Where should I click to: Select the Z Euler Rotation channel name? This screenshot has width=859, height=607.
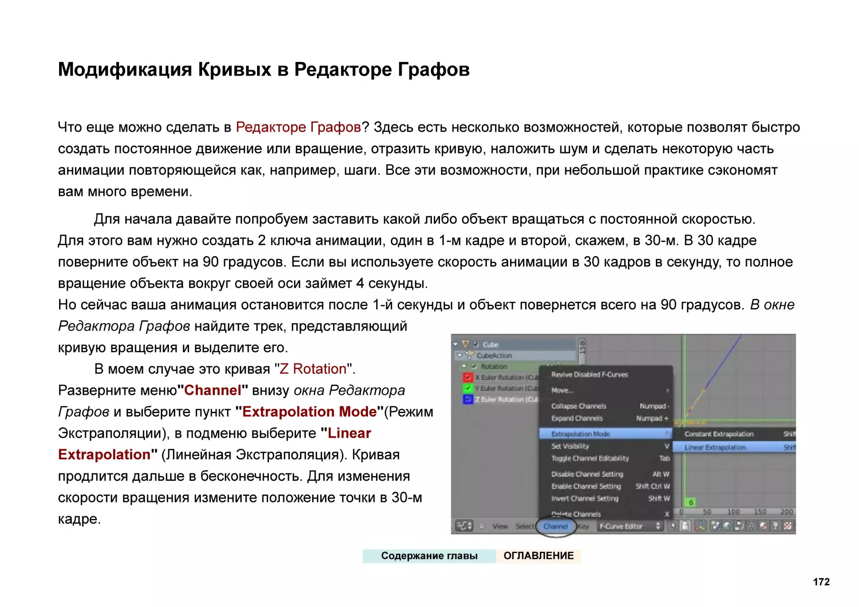[507, 399]
